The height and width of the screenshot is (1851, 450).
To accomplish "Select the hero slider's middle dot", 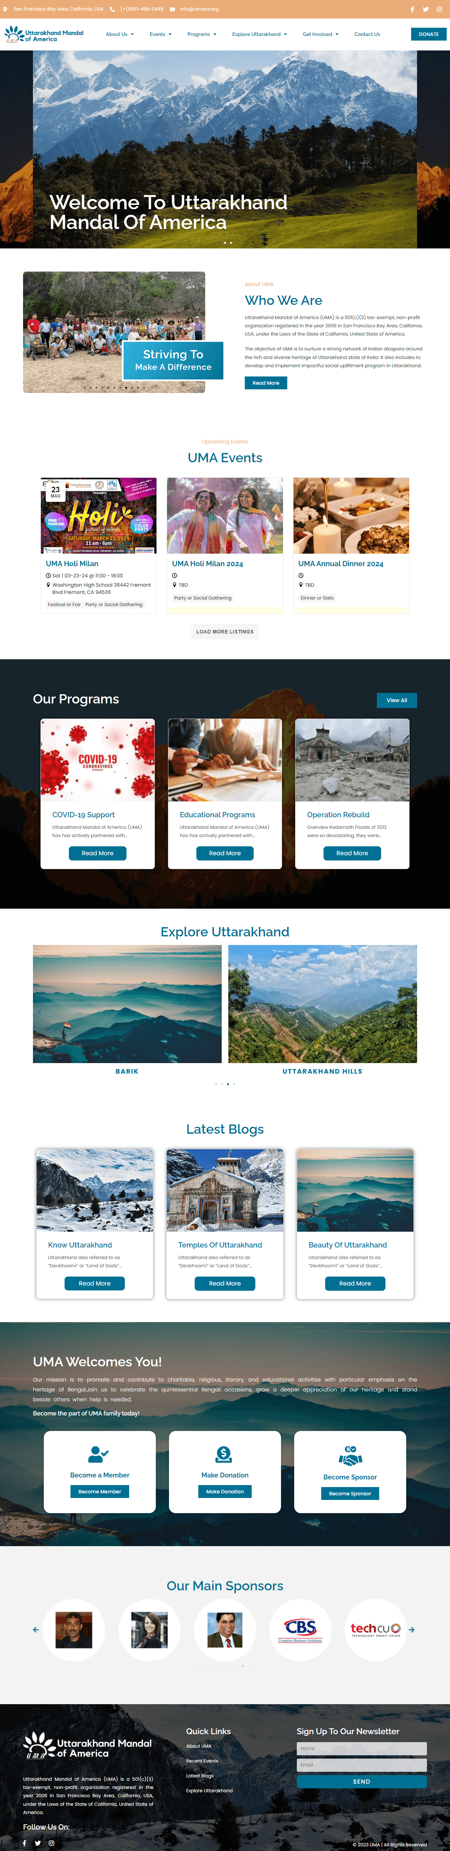I will click(225, 243).
